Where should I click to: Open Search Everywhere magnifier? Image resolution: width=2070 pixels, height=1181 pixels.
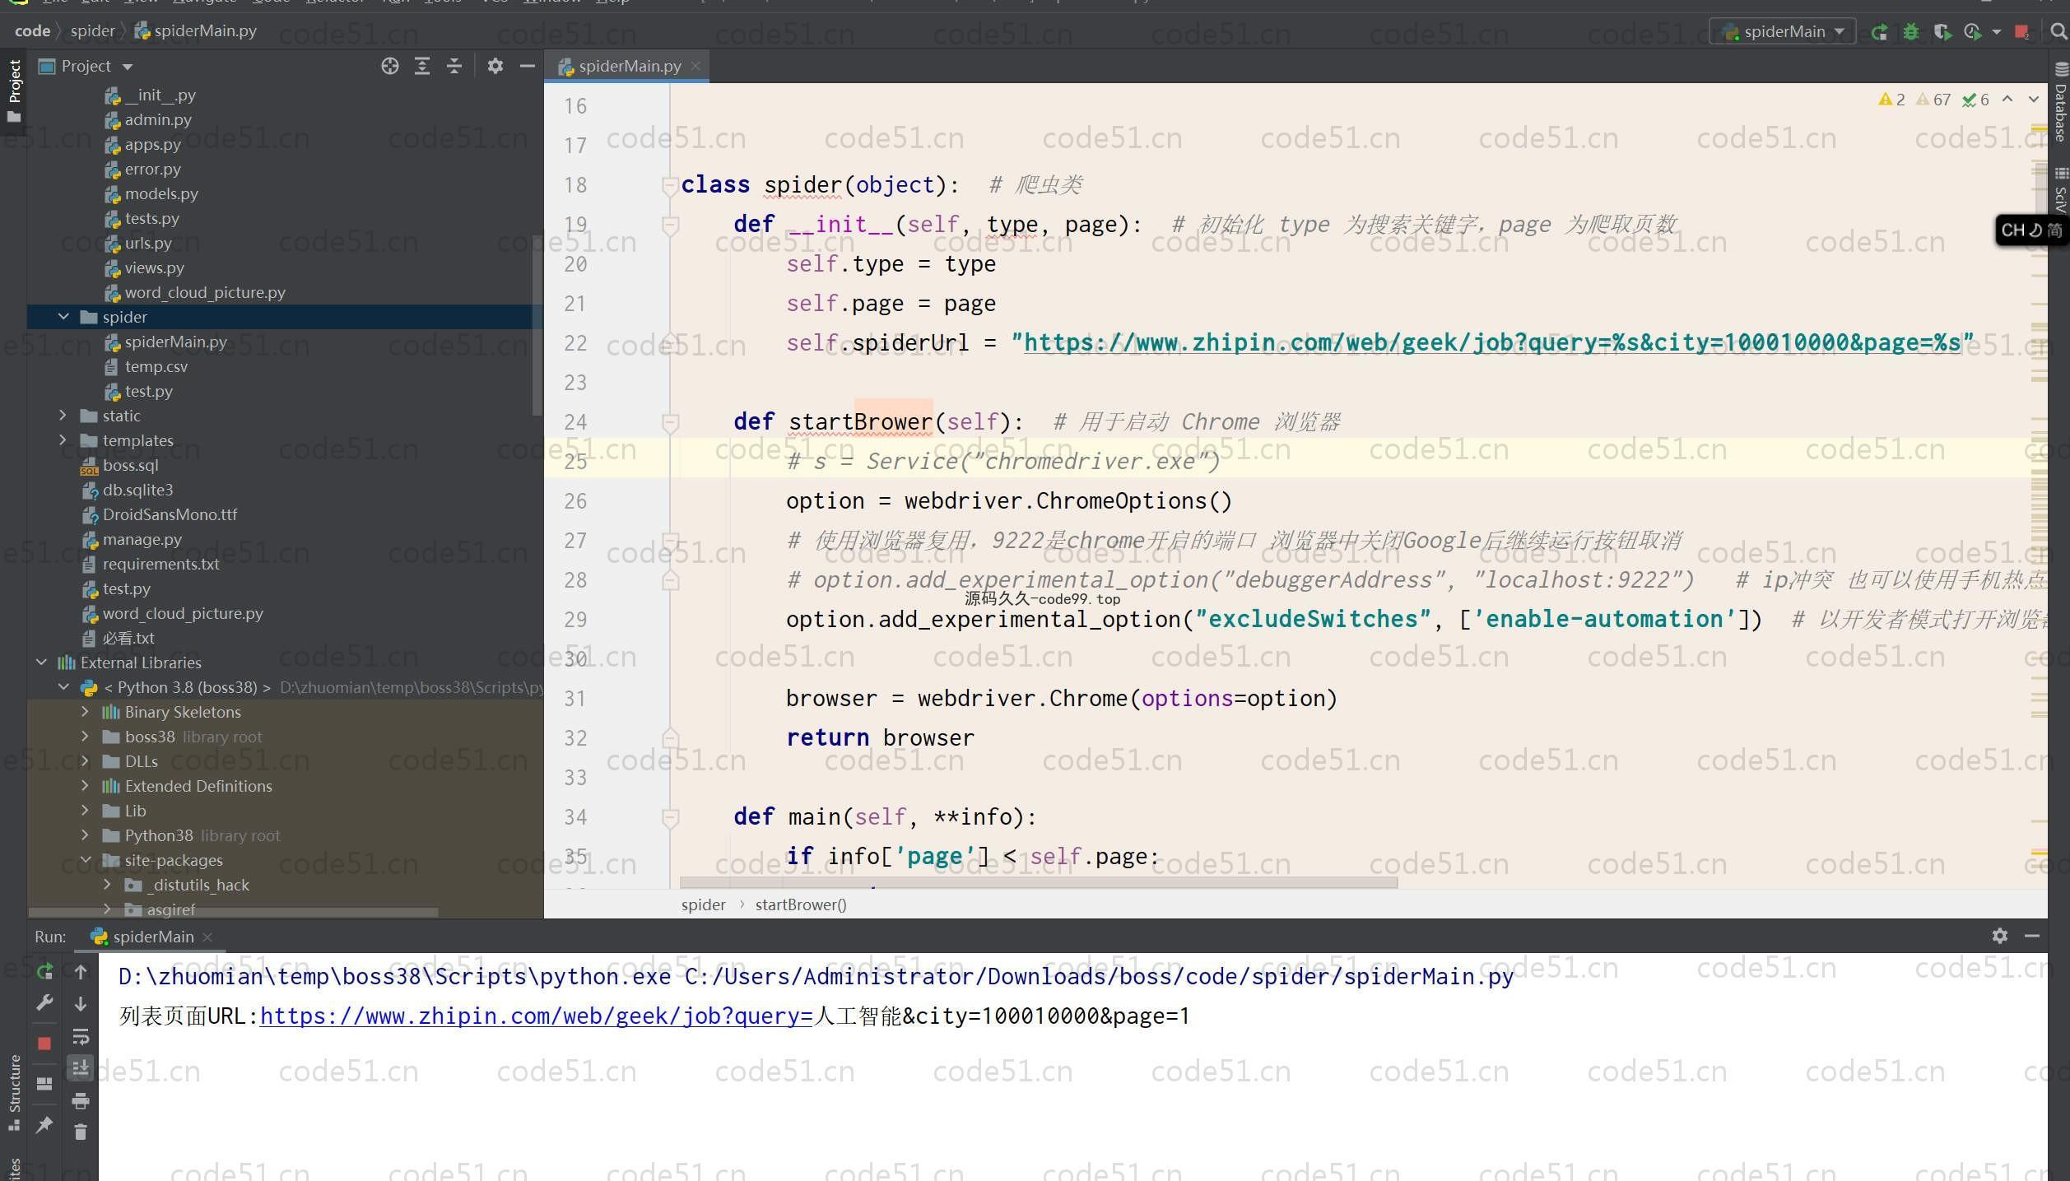point(2058,31)
